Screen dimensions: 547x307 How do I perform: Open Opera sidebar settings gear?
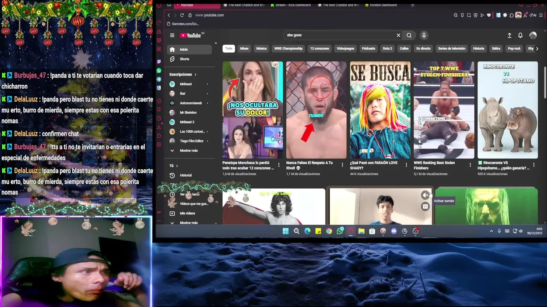159,145
